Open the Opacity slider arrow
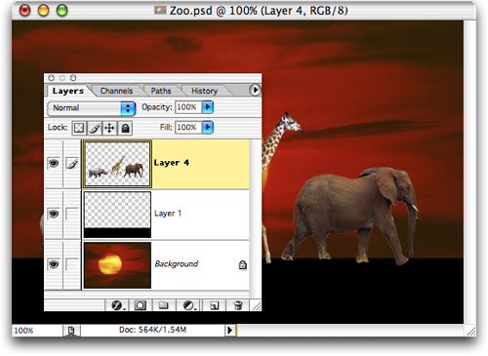The image size is (488, 356). click(x=208, y=107)
